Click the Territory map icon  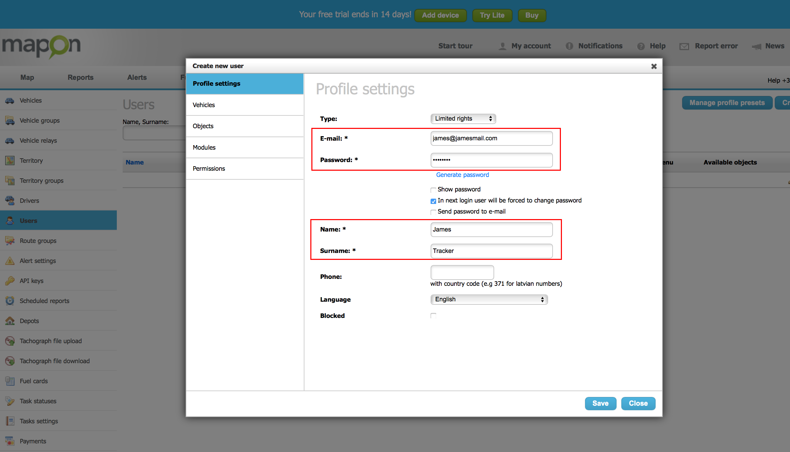tap(10, 161)
